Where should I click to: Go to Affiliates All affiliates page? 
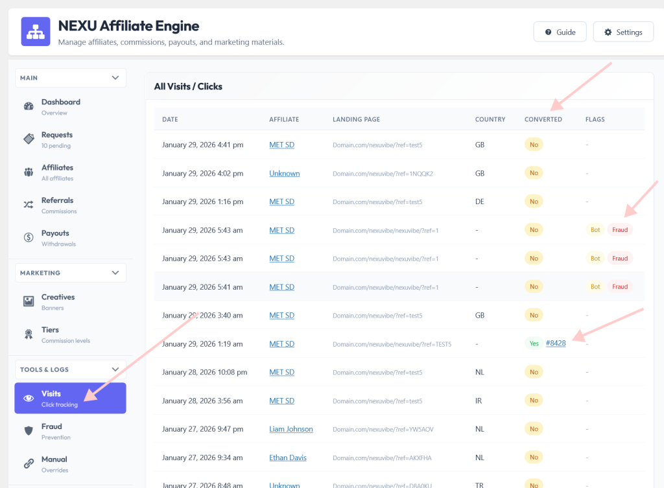click(70, 172)
